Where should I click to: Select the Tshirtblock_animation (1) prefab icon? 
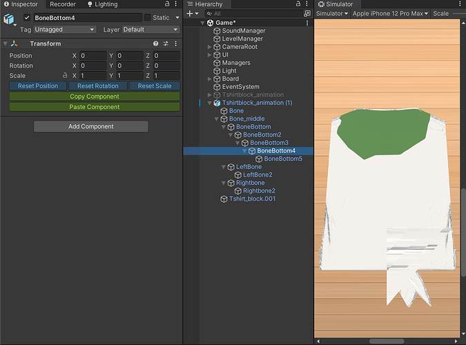217,103
